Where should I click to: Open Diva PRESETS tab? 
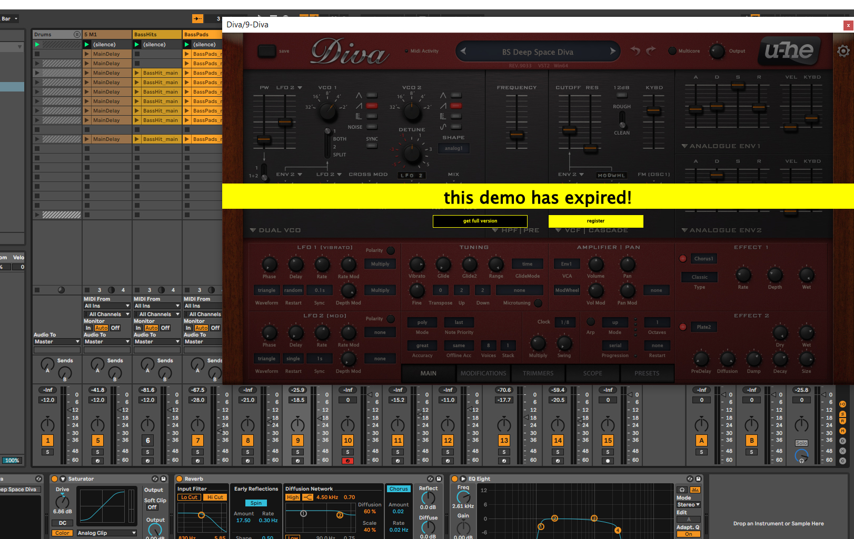pyautogui.click(x=647, y=373)
